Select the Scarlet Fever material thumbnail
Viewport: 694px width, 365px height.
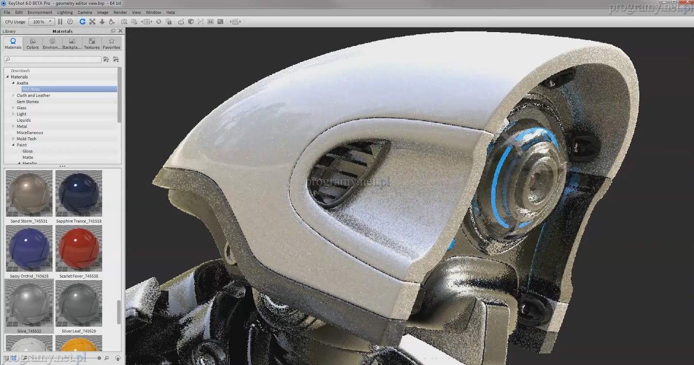[79, 249]
